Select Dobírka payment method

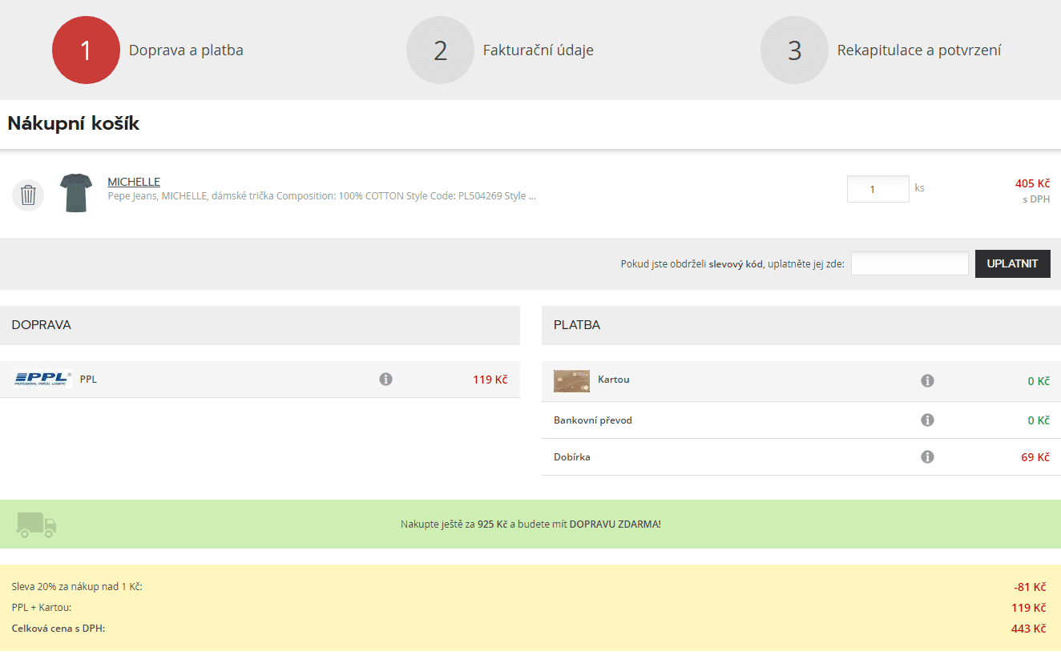point(573,457)
